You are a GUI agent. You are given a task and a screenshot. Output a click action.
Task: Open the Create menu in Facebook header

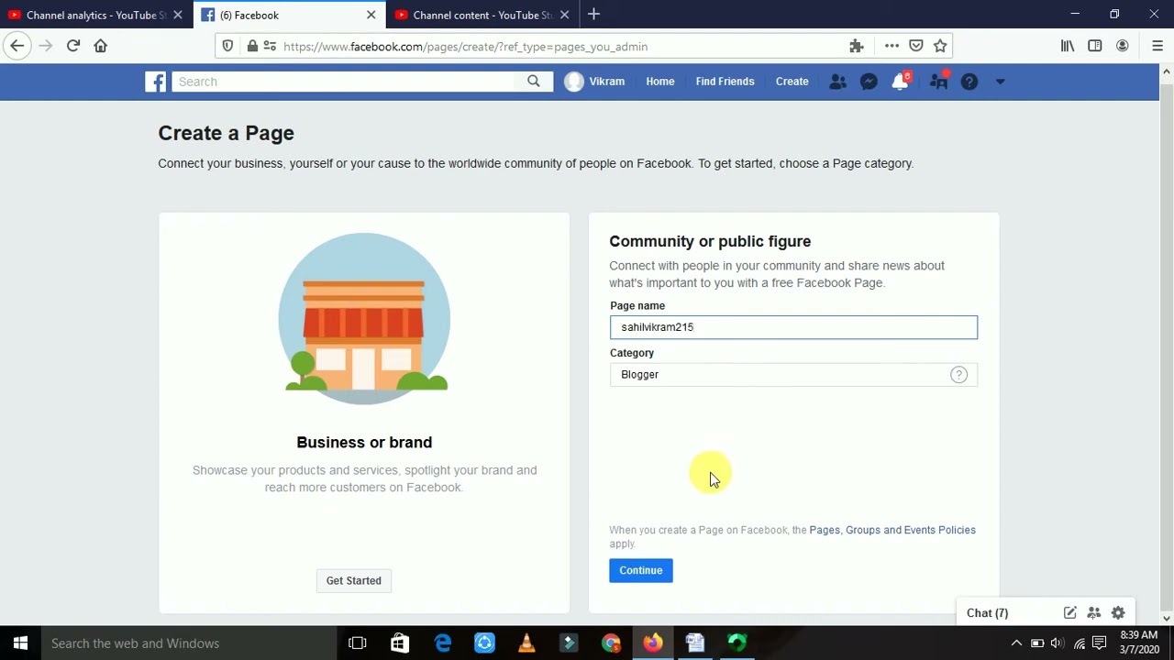[x=792, y=82]
